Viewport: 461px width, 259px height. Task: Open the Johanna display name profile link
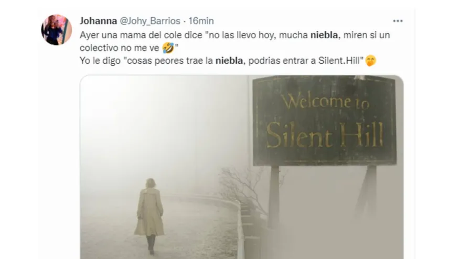(99, 21)
